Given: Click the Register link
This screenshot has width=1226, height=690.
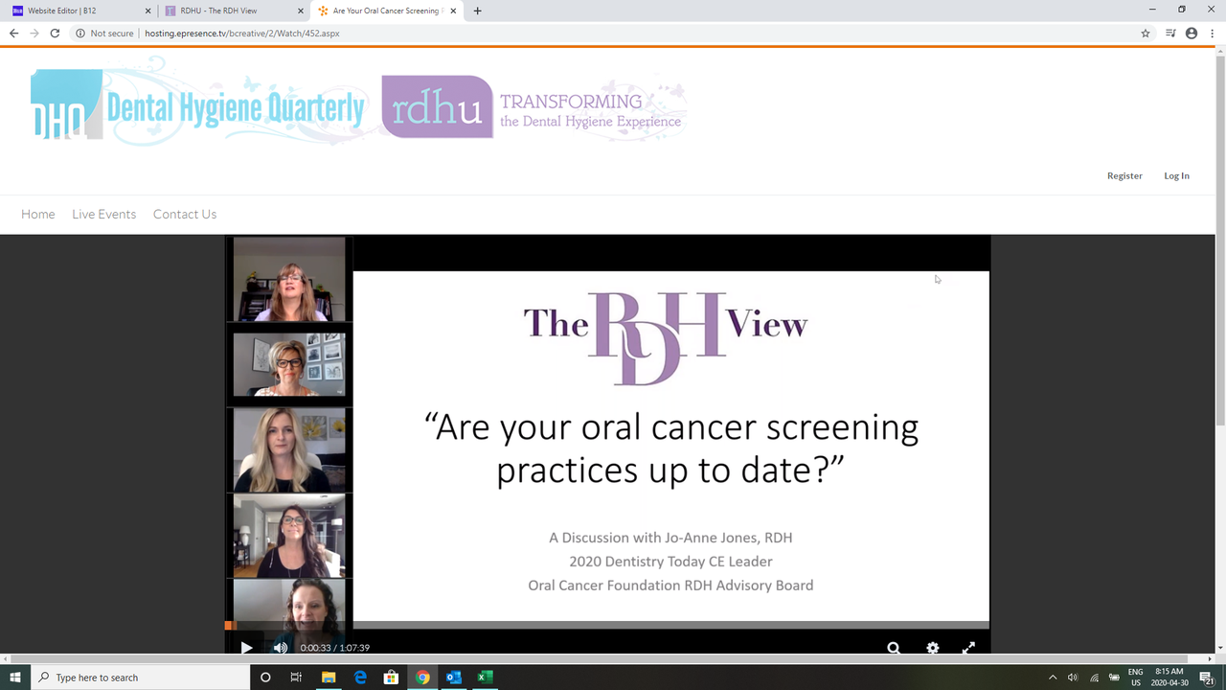Looking at the screenshot, I should 1124,175.
